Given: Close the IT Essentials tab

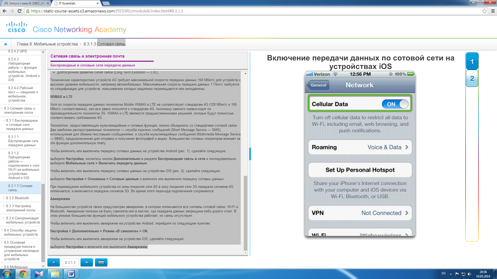Looking at the screenshot, I should coord(97,3).
